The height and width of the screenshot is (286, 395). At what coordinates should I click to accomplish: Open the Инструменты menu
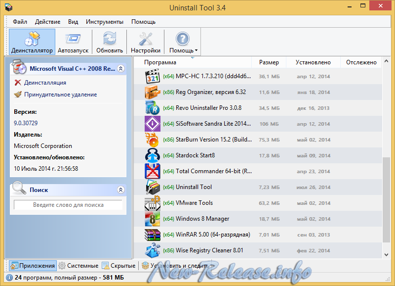(x=105, y=22)
